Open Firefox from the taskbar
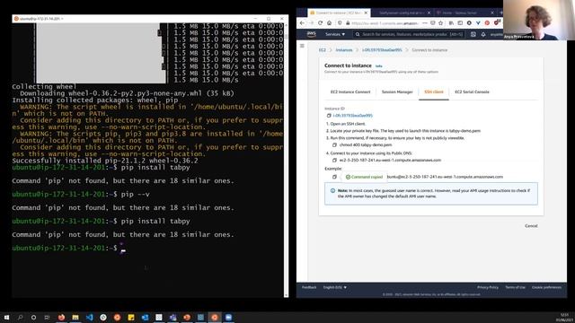This screenshot has height=323, width=575. point(61,317)
